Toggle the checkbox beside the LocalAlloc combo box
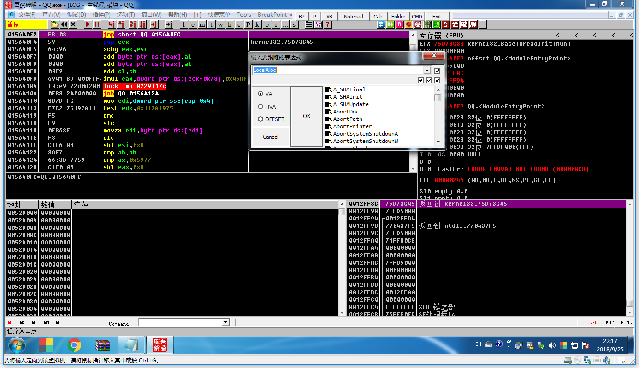639x368 pixels. tap(438, 71)
